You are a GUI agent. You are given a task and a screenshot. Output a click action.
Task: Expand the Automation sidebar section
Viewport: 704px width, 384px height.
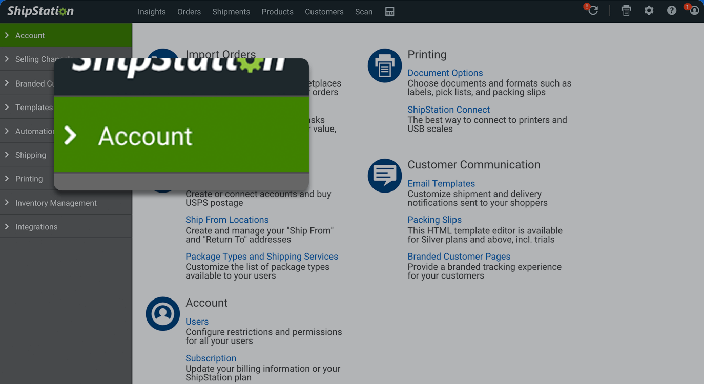pyautogui.click(x=27, y=131)
